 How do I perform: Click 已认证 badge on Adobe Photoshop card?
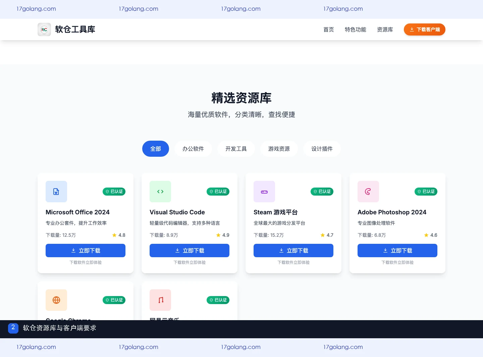coord(426,192)
